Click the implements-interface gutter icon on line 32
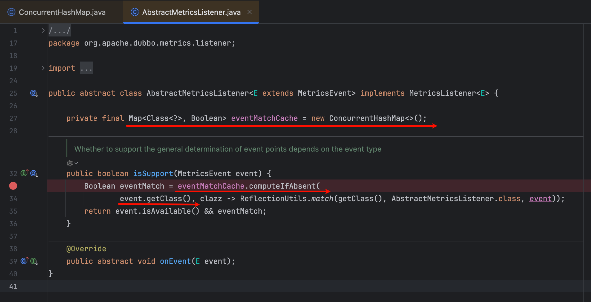The width and height of the screenshot is (591, 302). [x=25, y=173]
